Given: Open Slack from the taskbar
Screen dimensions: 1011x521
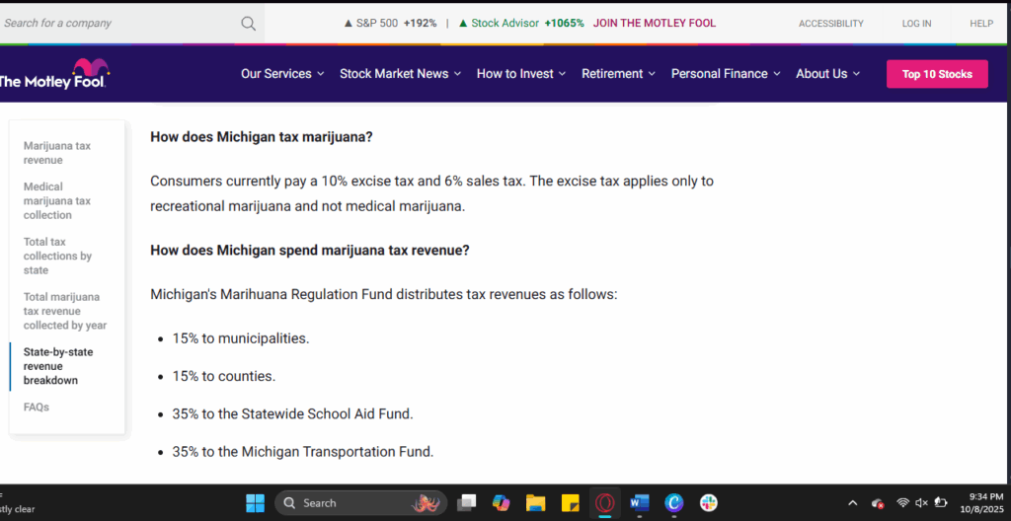Looking at the screenshot, I should (709, 503).
